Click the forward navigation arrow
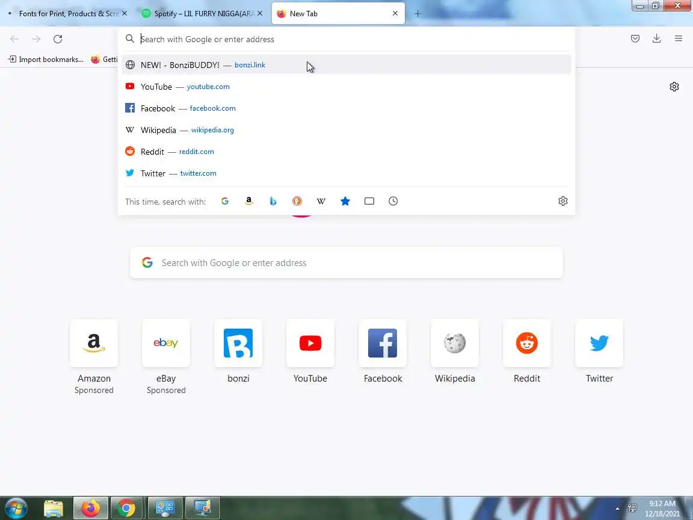The height and width of the screenshot is (520, 693). (36, 39)
